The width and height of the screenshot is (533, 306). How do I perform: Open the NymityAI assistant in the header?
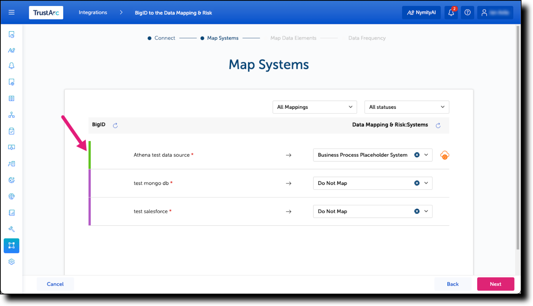click(x=421, y=12)
